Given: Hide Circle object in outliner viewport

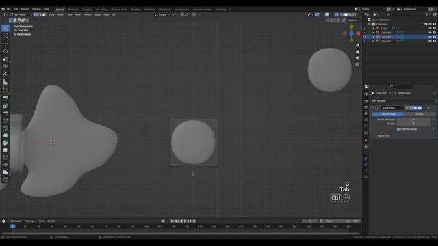Looking at the screenshot, I should tap(430, 29).
